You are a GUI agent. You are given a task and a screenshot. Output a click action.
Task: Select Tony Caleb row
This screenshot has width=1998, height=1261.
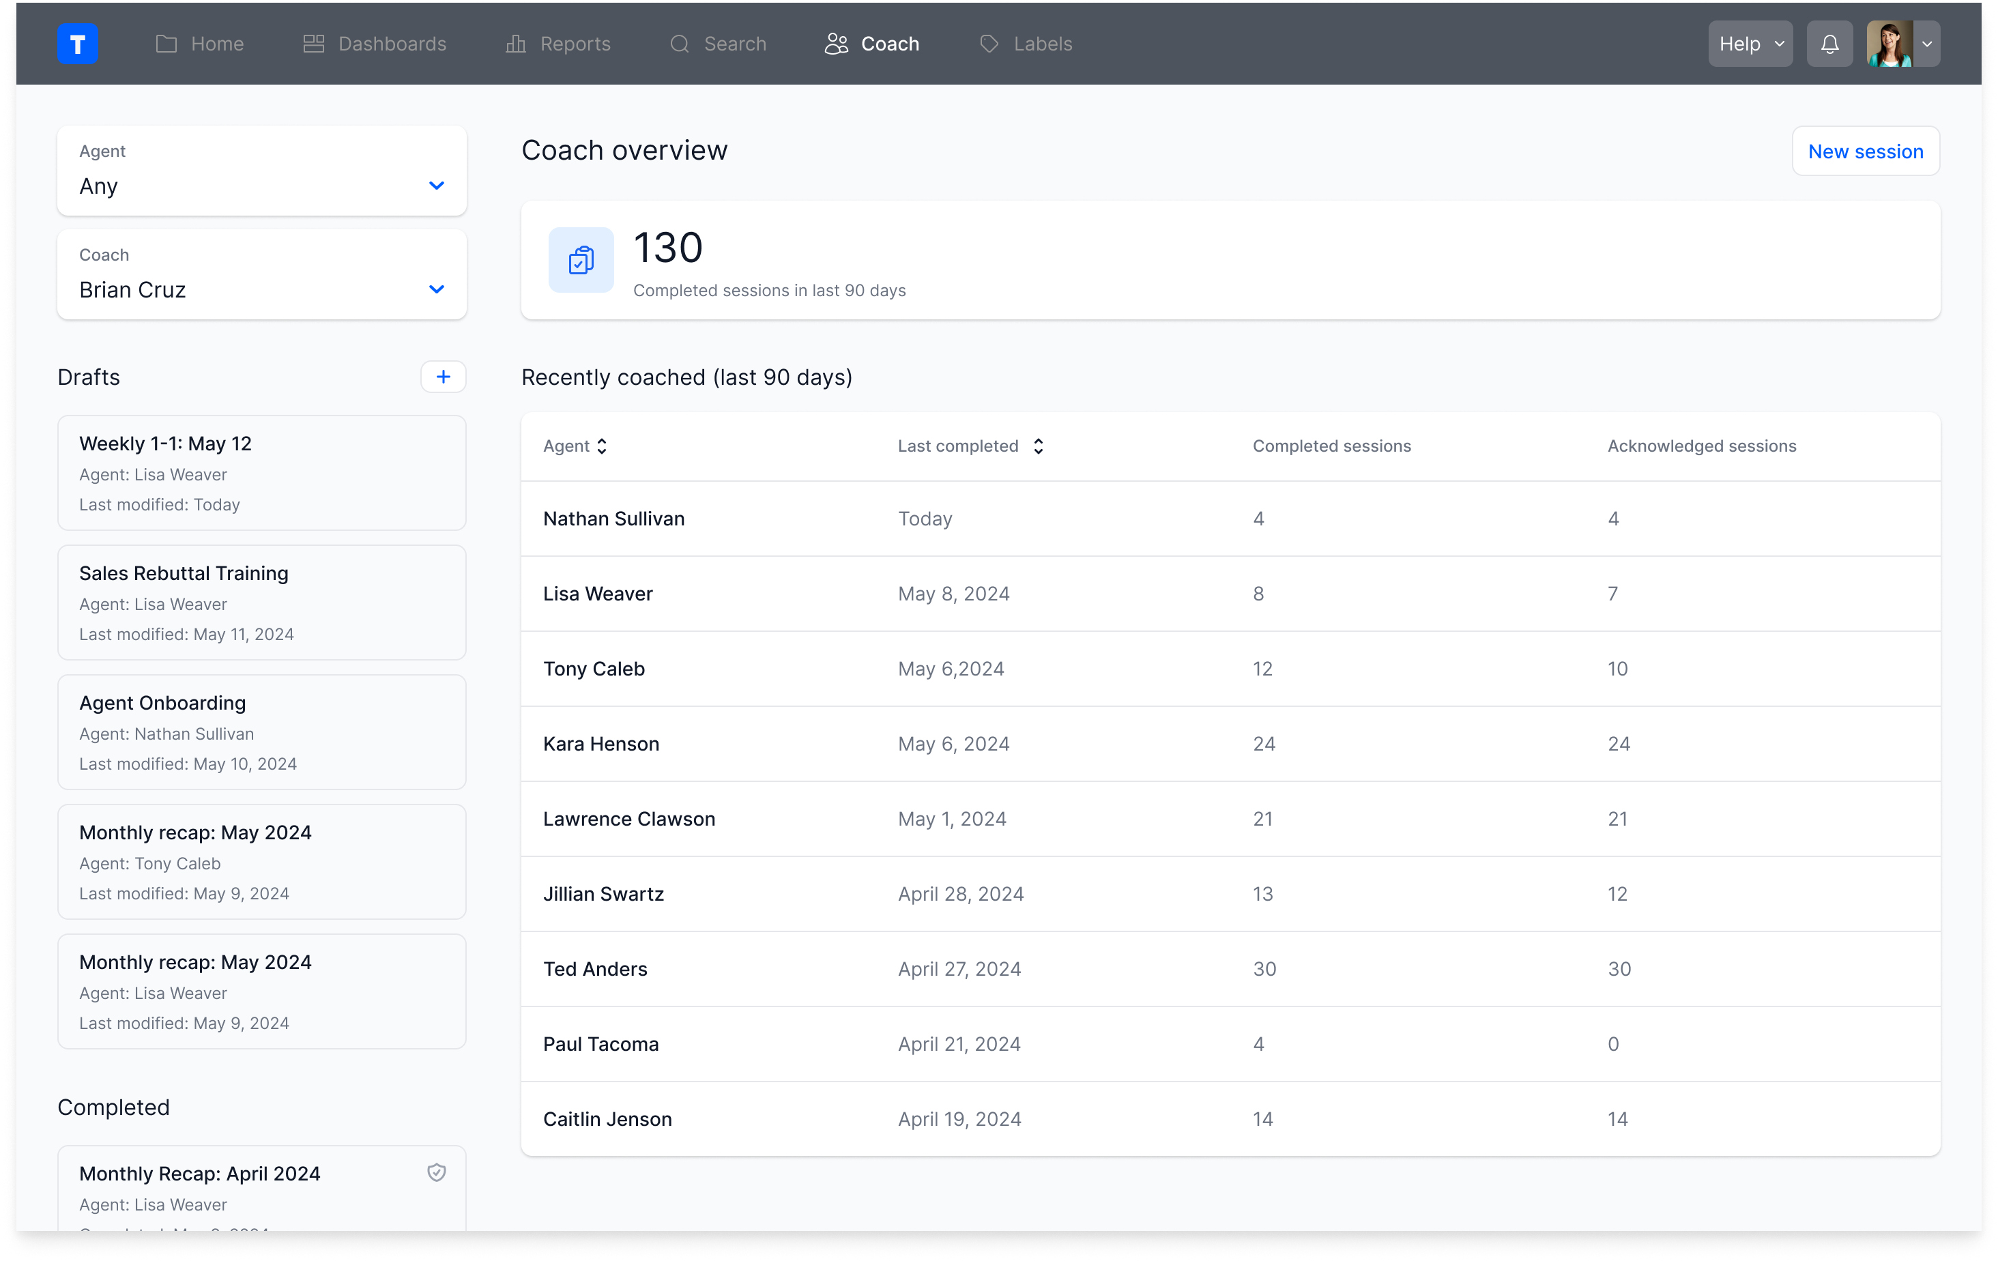click(1230, 669)
